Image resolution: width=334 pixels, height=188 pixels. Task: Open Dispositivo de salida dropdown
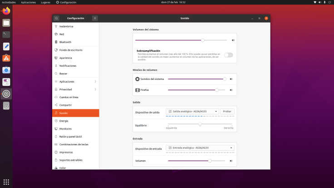pyautogui.click(x=192, y=111)
